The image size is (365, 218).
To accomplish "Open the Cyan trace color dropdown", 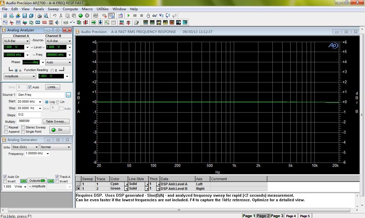I will [126, 184].
